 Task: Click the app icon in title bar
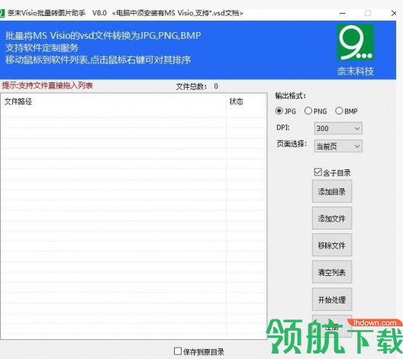[x=2, y=13]
